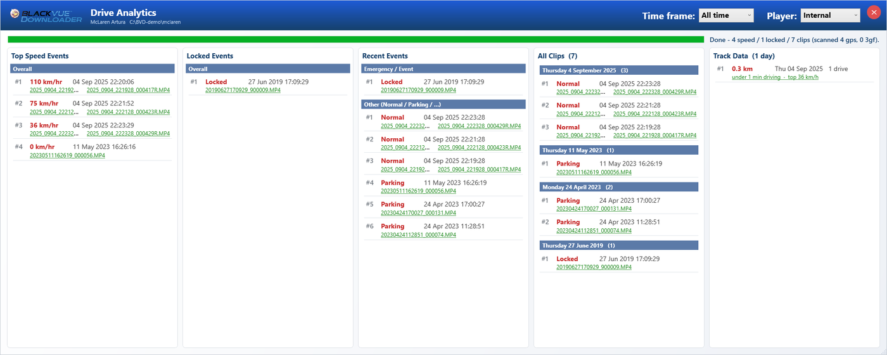Click the Overall header in Locked Events

click(x=268, y=68)
